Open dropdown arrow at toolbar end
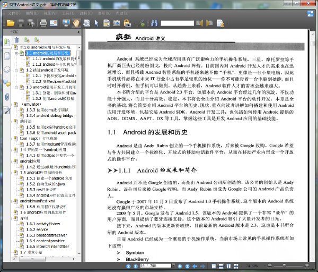Image resolution: width=318 pixels, height=272 pixels. point(227,23)
